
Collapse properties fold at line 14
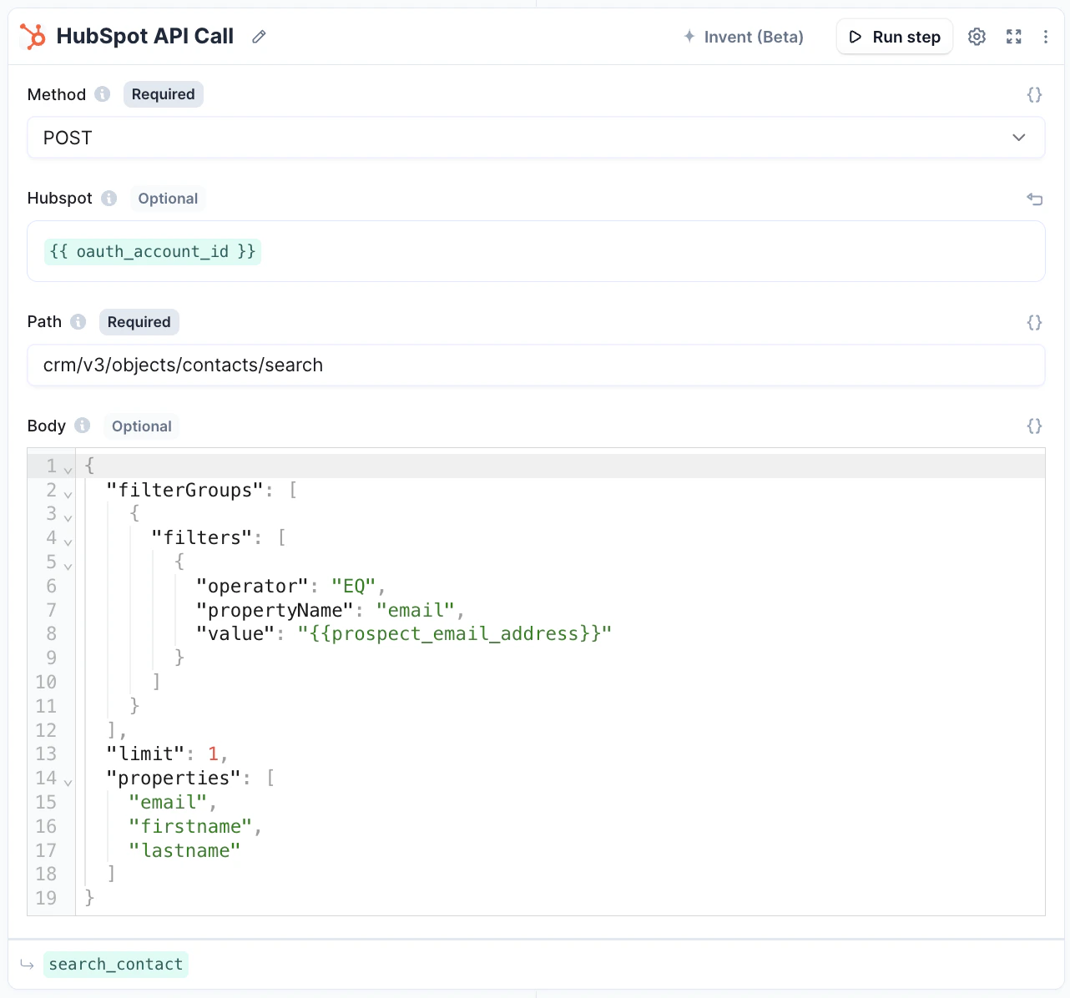coord(68,783)
